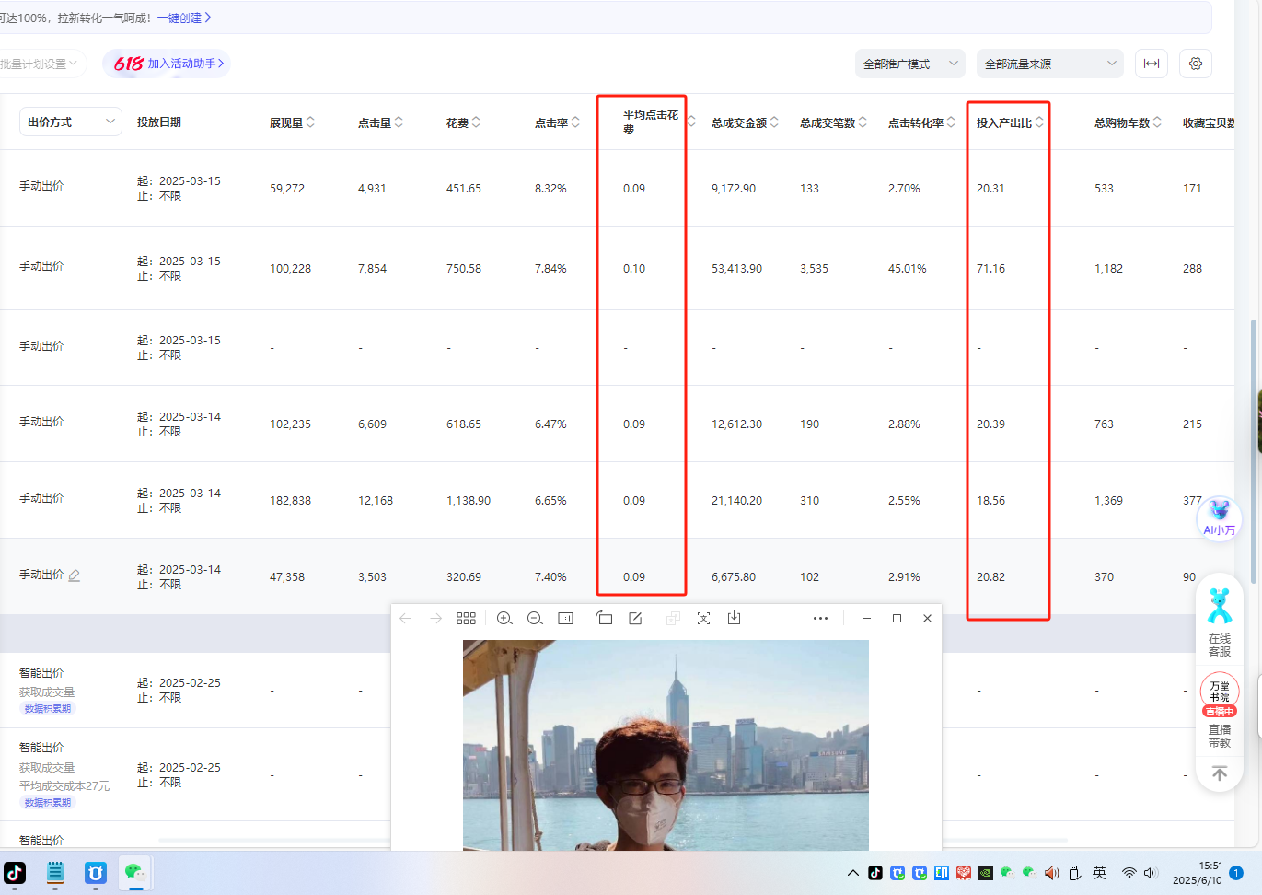Click 618 加入活动助手 link
The height and width of the screenshot is (895, 1262).
pyautogui.click(x=168, y=64)
